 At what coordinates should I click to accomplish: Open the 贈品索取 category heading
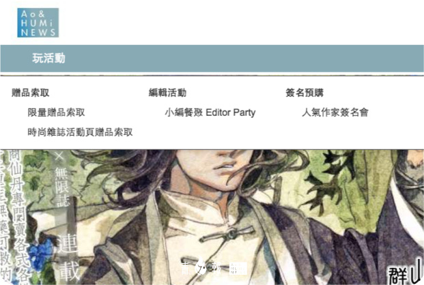pyautogui.click(x=30, y=93)
